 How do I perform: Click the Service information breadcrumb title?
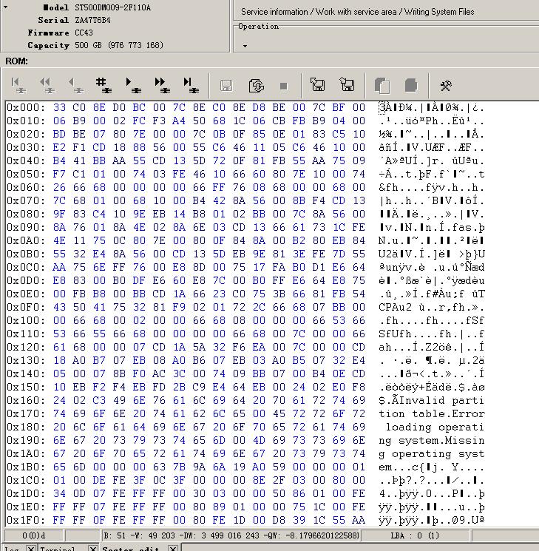pos(357,12)
